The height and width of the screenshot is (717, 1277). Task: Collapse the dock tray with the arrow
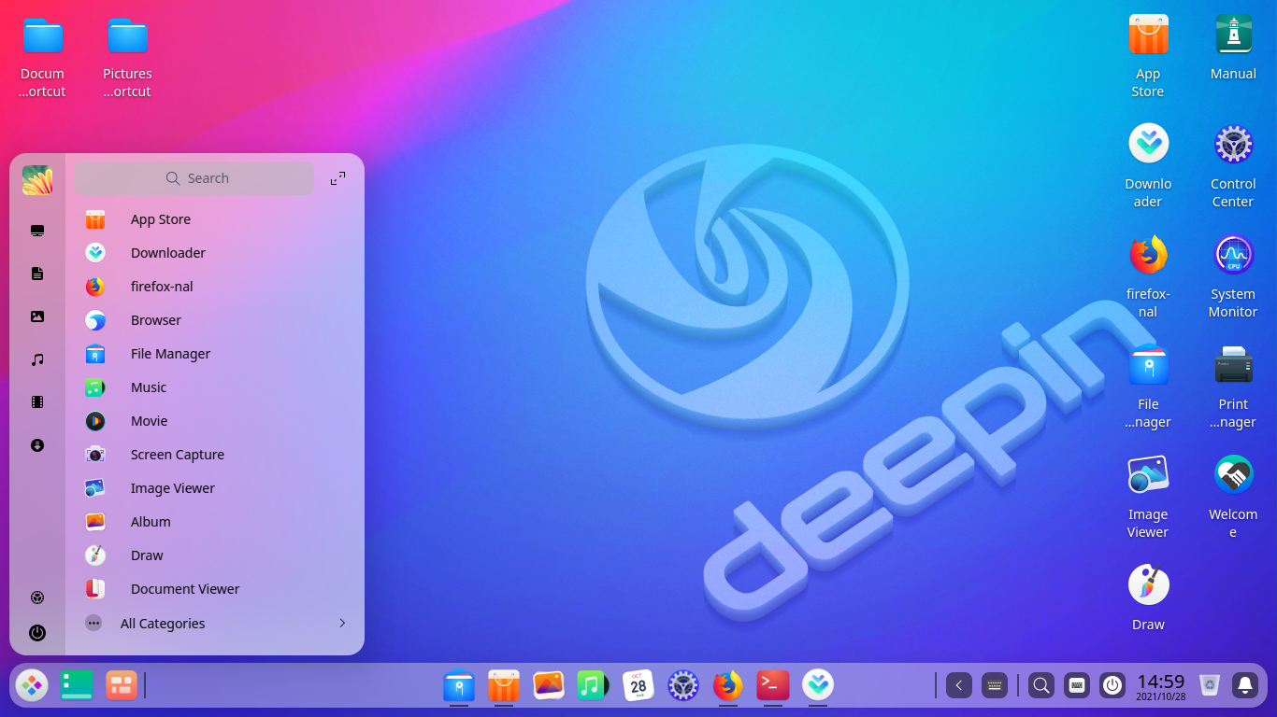tap(959, 686)
